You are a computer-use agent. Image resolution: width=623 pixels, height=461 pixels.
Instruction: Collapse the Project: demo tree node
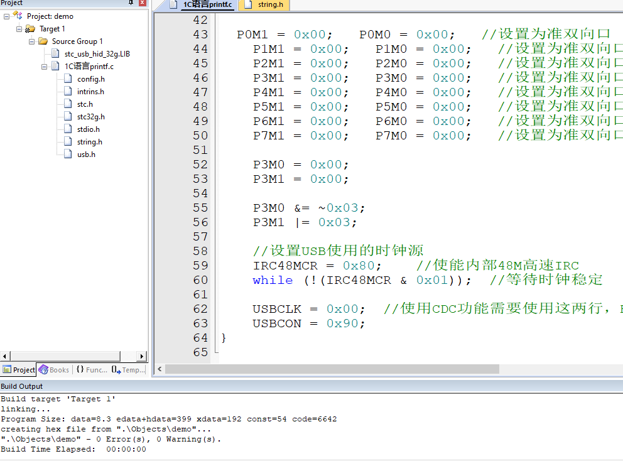click(6, 17)
